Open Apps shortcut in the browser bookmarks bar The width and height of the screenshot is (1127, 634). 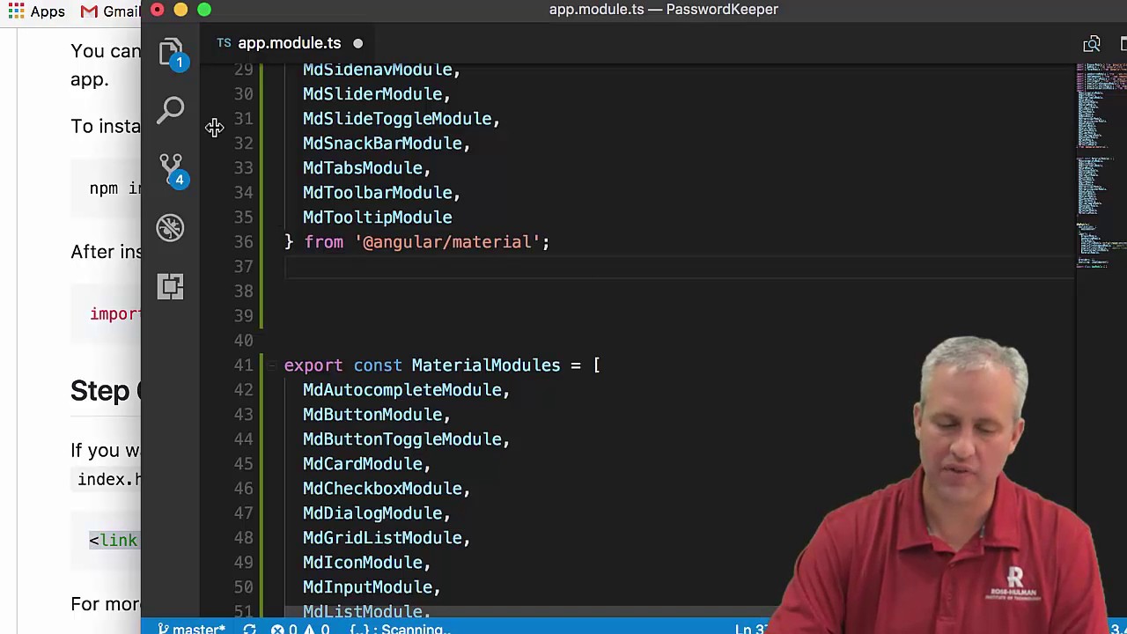tap(35, 11)
